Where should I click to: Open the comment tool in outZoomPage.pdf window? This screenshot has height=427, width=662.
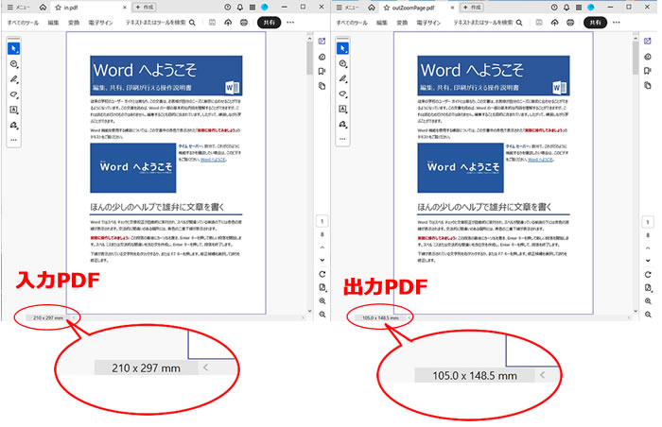[x=342, y=63]
